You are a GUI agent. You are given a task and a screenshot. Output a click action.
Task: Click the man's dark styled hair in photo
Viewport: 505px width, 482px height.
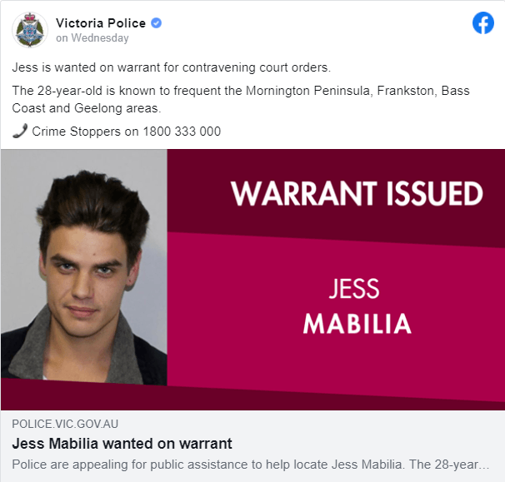click(94, 204)
